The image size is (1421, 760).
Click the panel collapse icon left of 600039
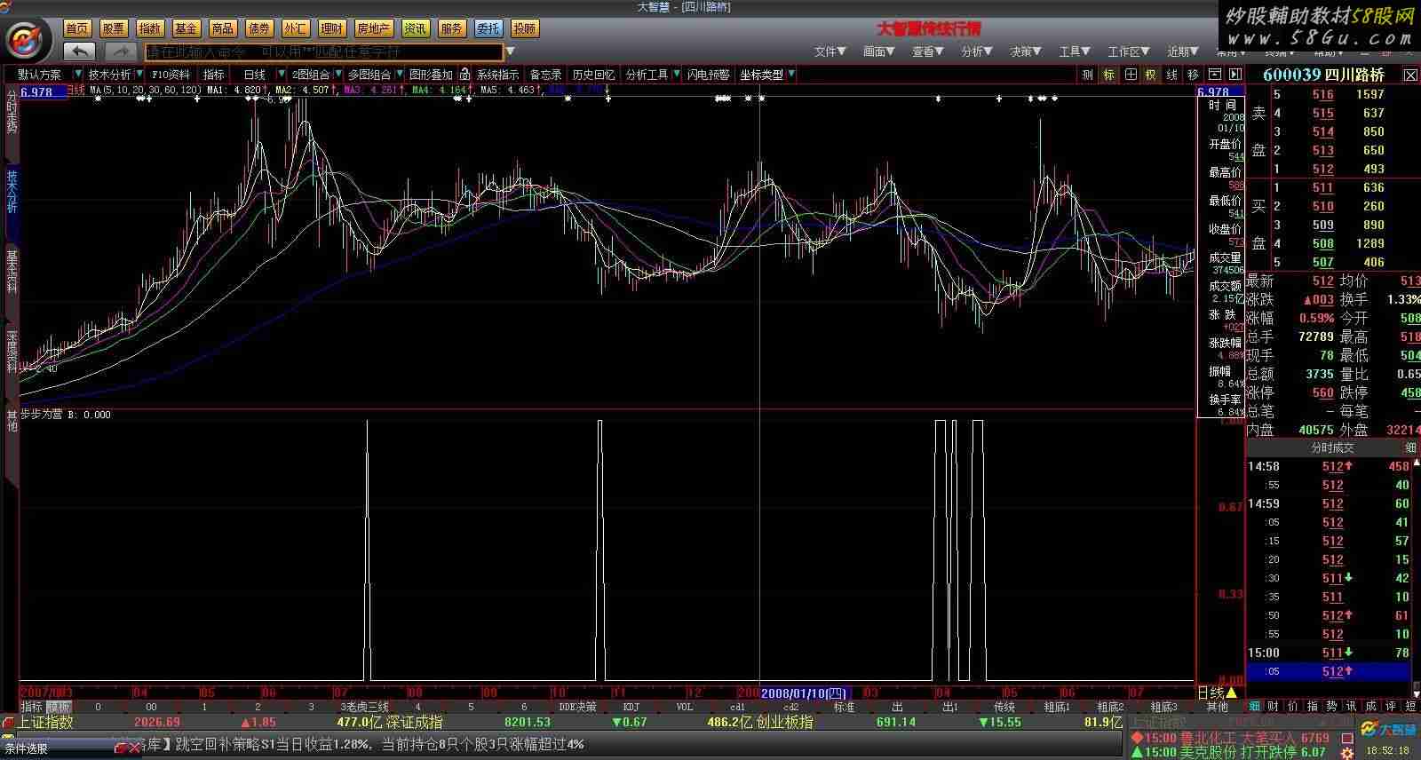point(1235,75)
